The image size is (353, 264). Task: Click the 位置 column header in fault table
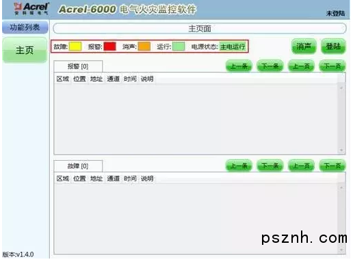pos(79,179)
